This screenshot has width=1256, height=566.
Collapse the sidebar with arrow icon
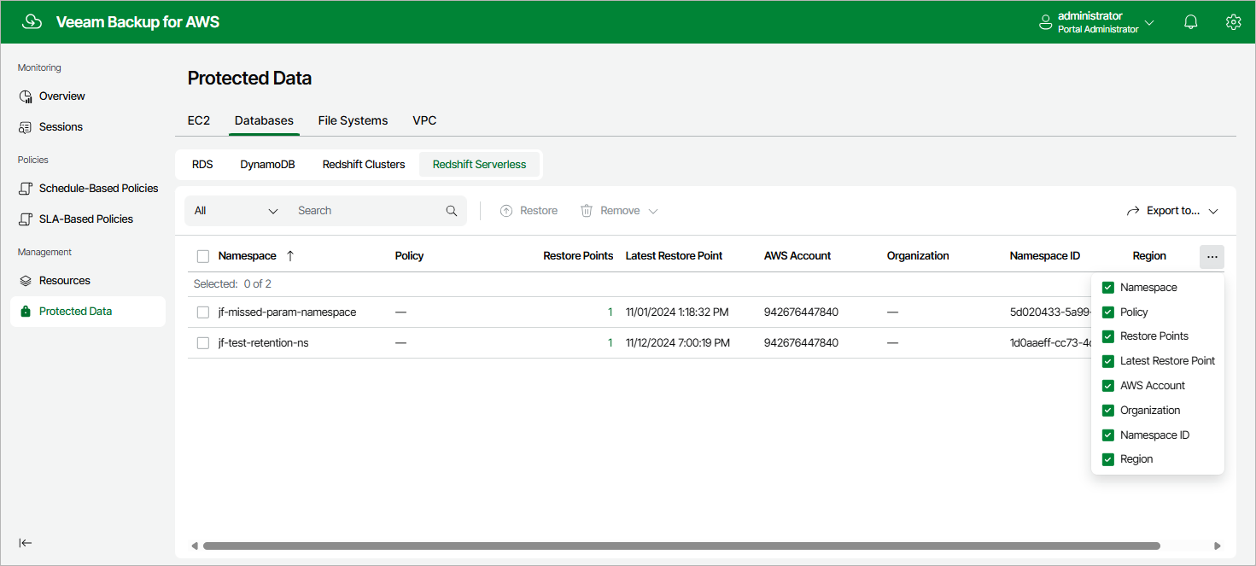tap(26, 543)
